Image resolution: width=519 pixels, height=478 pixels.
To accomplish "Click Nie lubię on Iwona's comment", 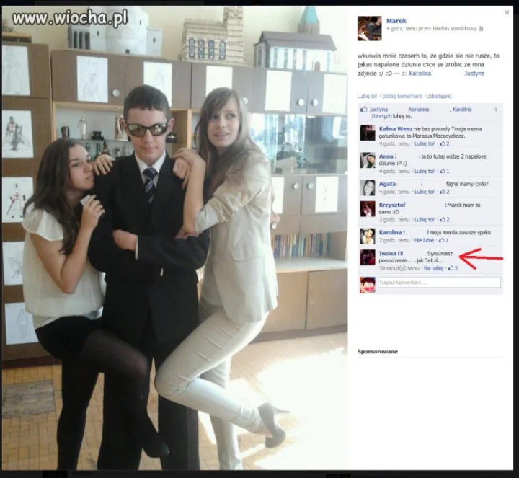I will 433,268.
